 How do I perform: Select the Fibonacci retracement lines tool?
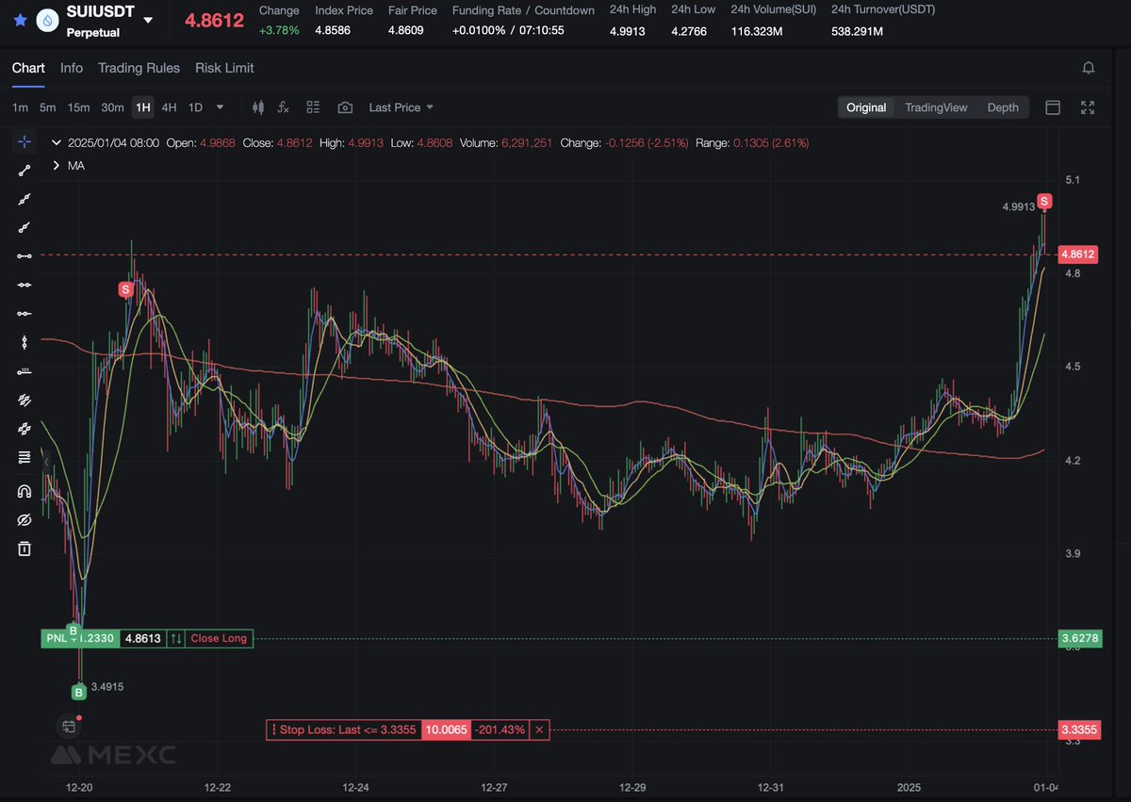pyautogui.click(x=25, y=458)
